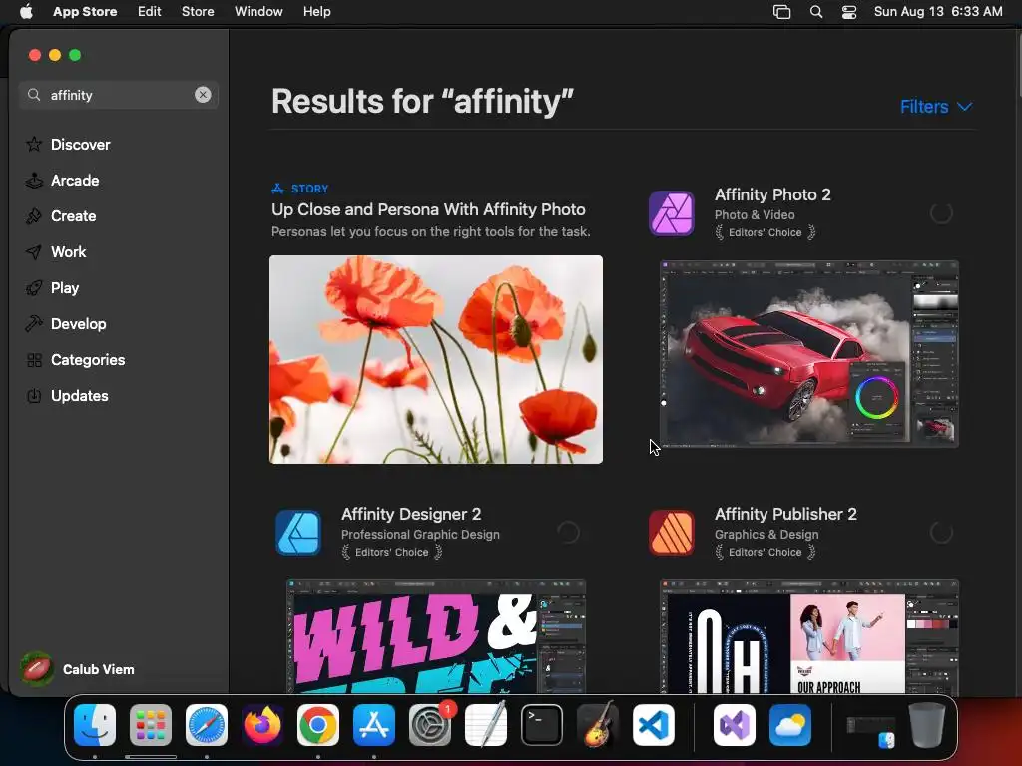Open the Affinity Designer 2 app icon

click(297, 533)
